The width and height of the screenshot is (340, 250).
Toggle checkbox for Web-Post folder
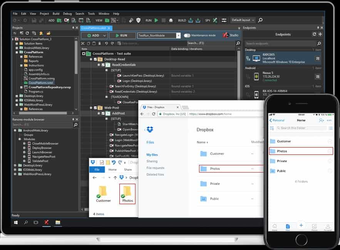point(95,107)
